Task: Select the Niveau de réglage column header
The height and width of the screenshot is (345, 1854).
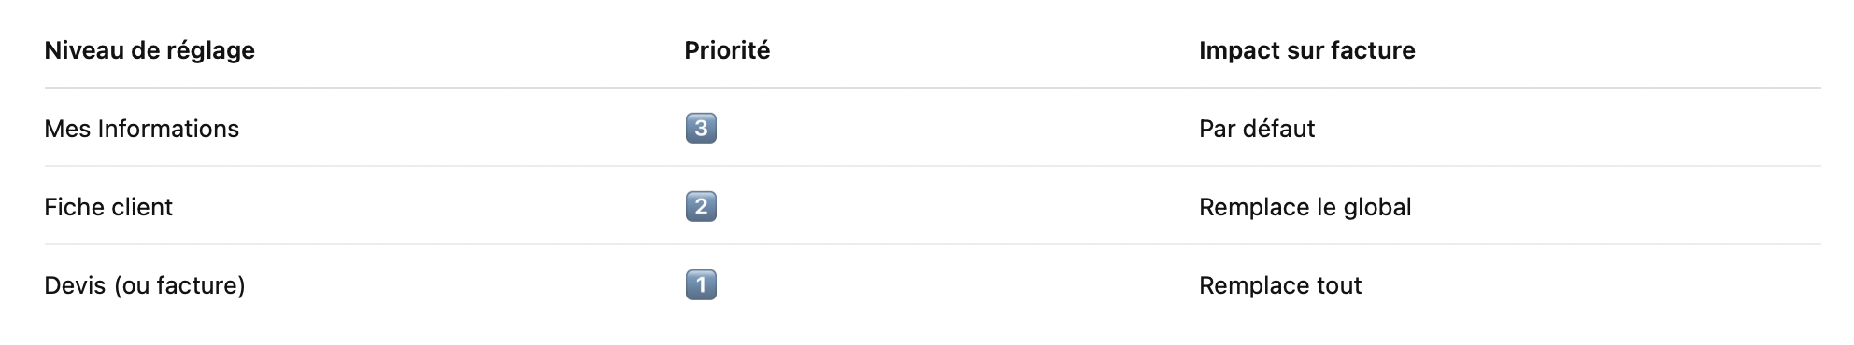Action: (150, 50)
